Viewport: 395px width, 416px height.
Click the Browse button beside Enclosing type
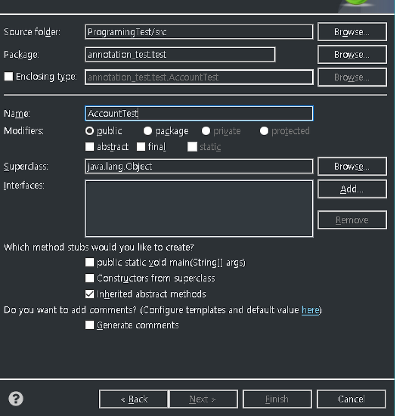tap(352, 77)
